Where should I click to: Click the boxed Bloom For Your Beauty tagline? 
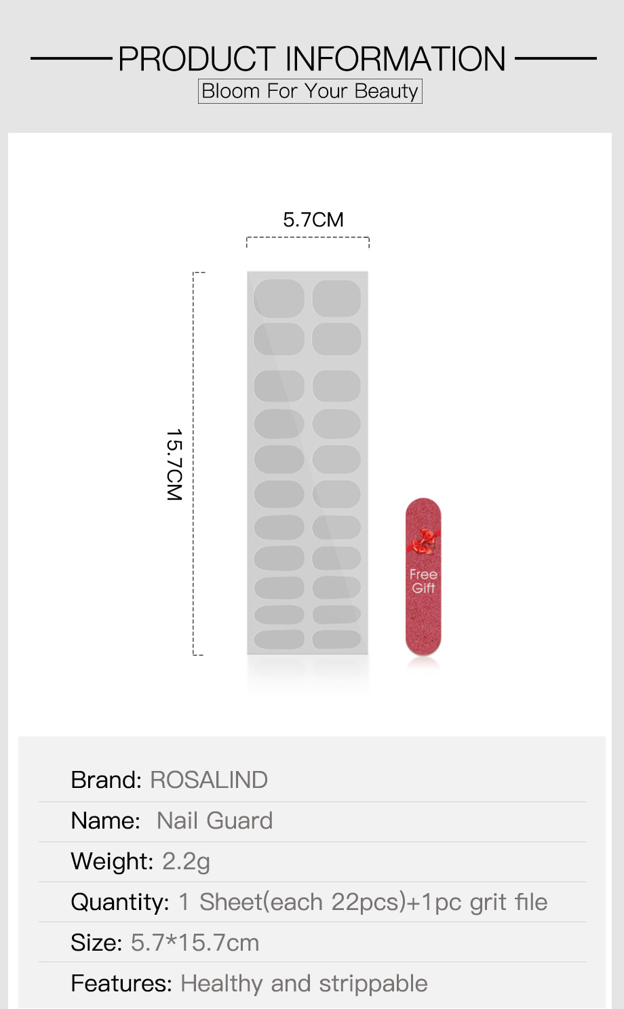coord(310,91)
